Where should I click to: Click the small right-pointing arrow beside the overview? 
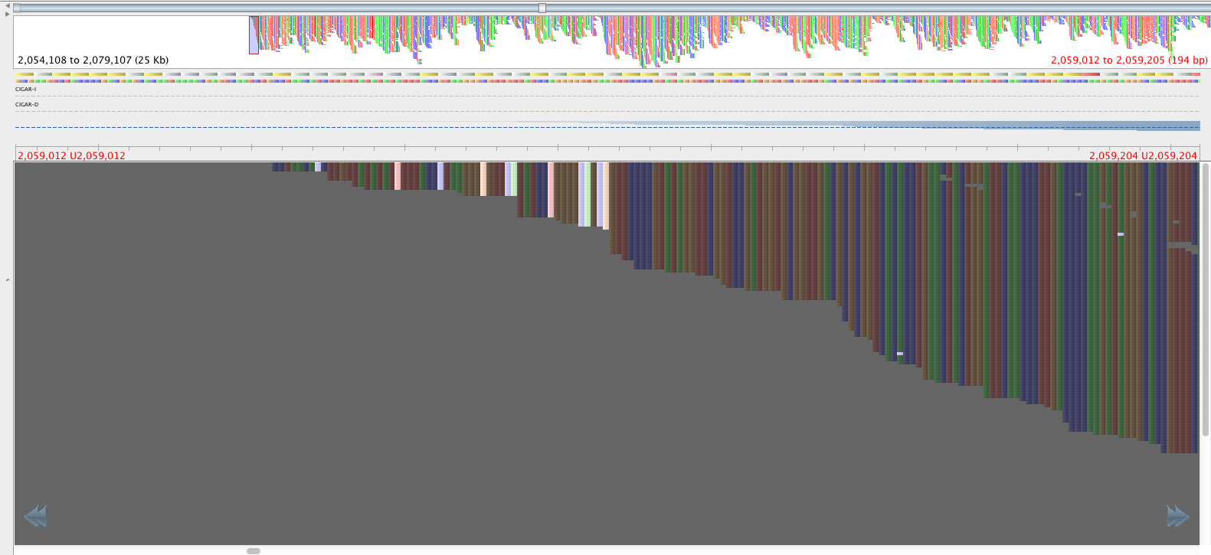7,15
